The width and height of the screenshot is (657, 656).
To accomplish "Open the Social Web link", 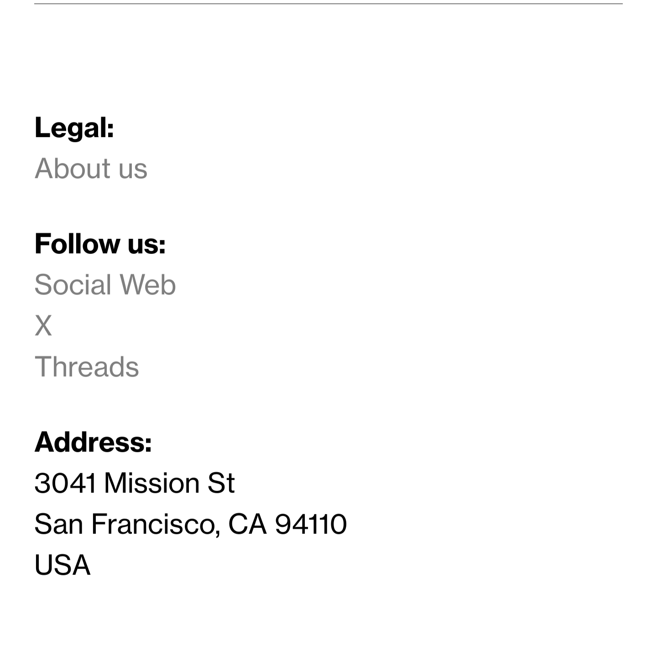I will click(x=105, y=285).
